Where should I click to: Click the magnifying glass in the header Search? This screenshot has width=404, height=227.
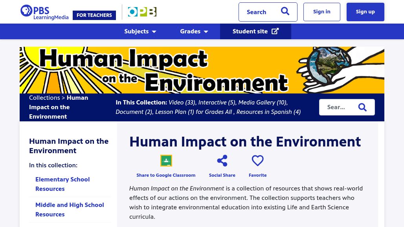pyautogui.click(x=285, y=11)
